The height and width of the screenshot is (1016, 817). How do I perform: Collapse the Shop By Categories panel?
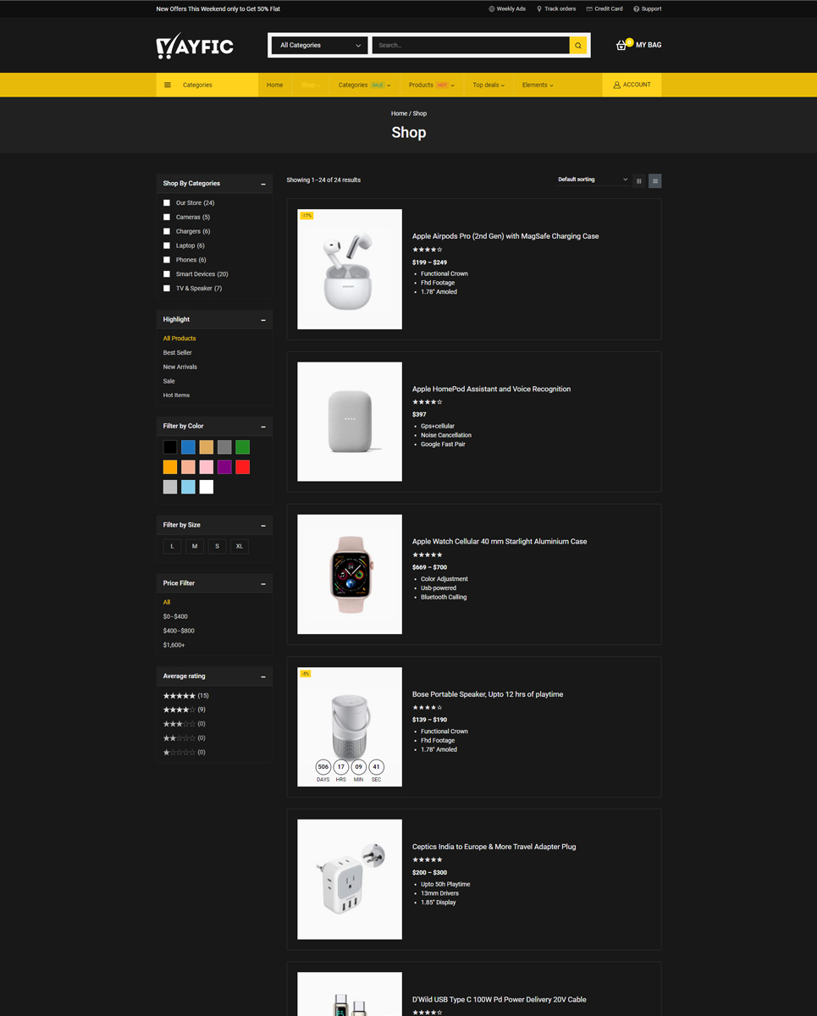point(263,184)
